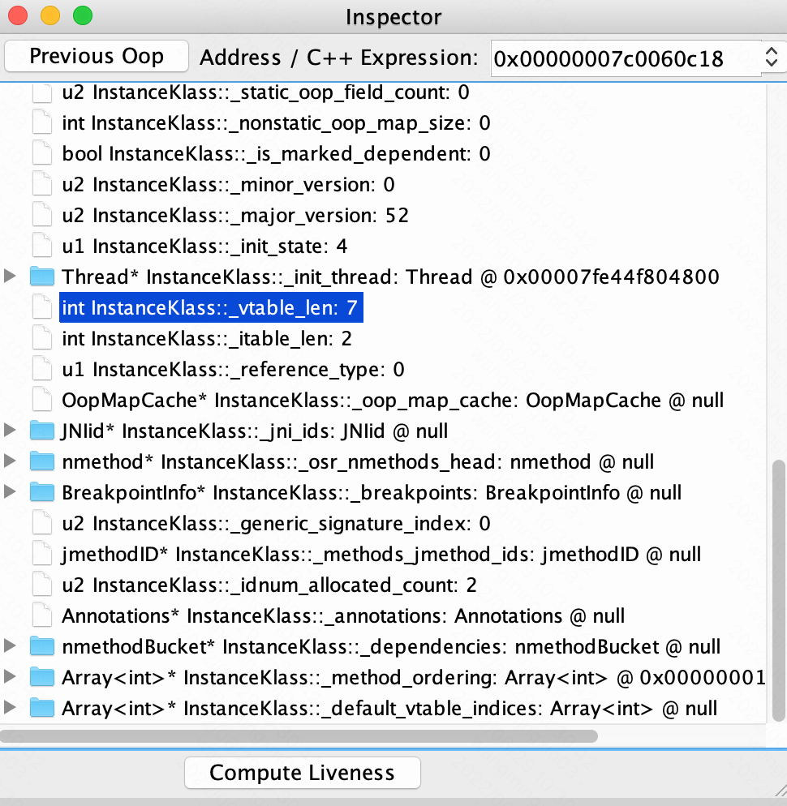Click the address expression input field
The image size is (787, 806).
[623, 58]
